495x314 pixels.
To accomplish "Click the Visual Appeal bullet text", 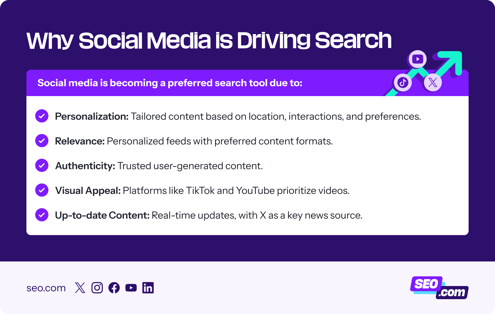I will coord(202,190).
